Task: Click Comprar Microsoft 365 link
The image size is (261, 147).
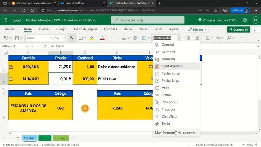Action: (217, 20)
